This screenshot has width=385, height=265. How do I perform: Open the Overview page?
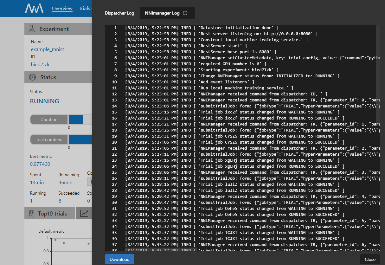tap(62, 8)
